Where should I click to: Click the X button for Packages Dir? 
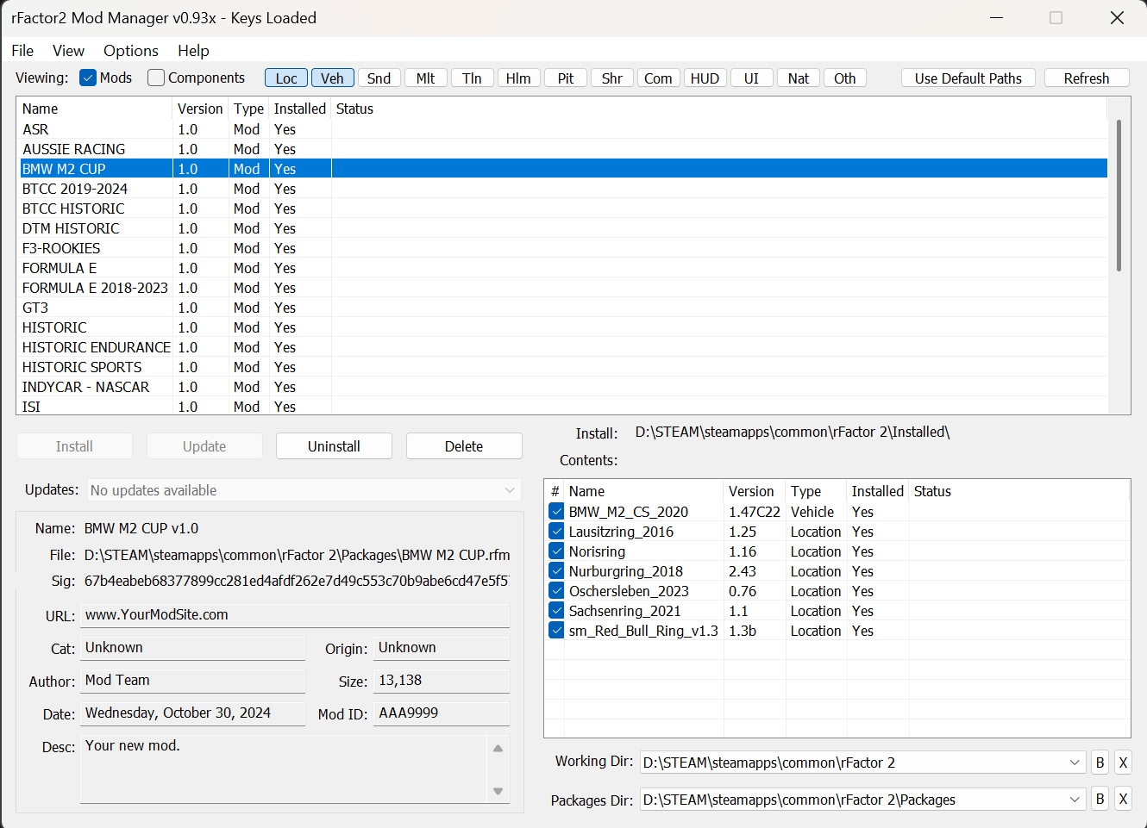click(x=1123, y=800)
